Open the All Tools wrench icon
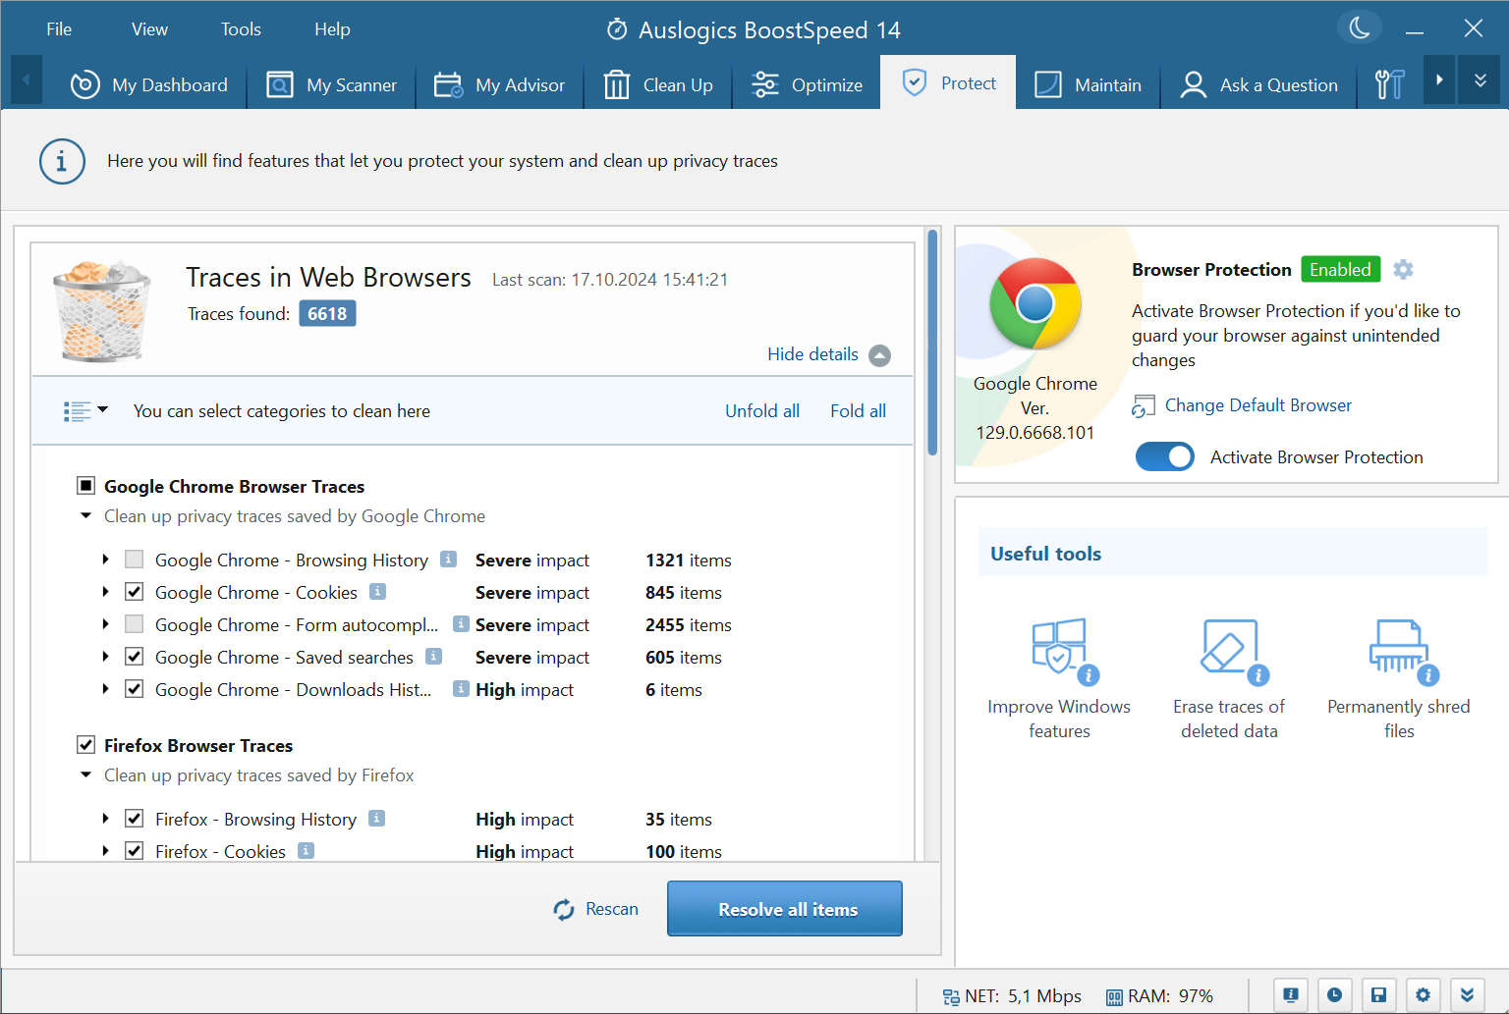This screenshot has height=1014, width=1509. [1389, 85]
